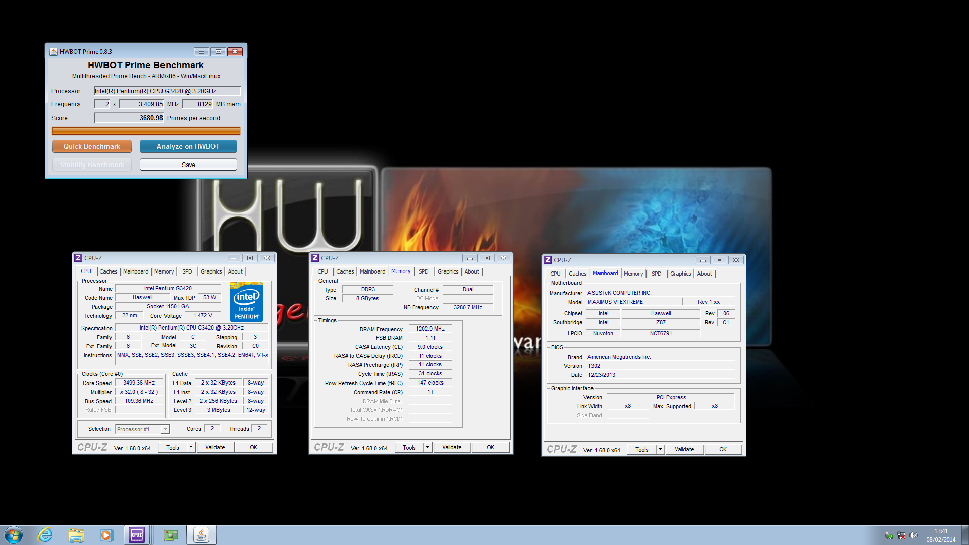Click LPCIO model value NCT6791
The width and height of the screenshot is (969, 545).
(661, 333)
